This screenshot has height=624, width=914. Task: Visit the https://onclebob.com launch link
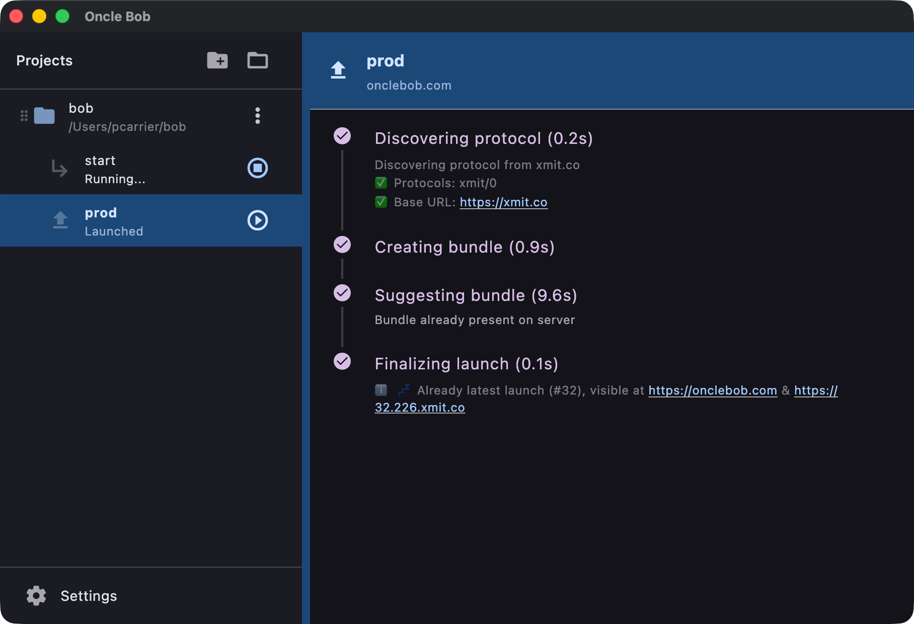tap(712, 391)
